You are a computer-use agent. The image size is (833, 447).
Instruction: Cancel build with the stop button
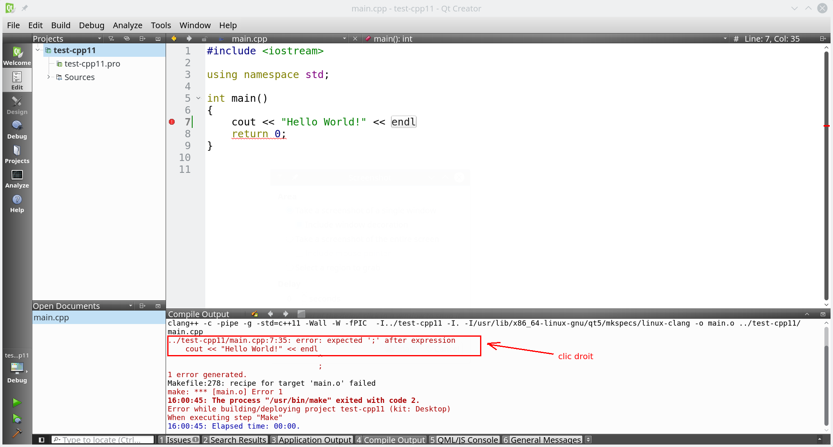[301, 314]
